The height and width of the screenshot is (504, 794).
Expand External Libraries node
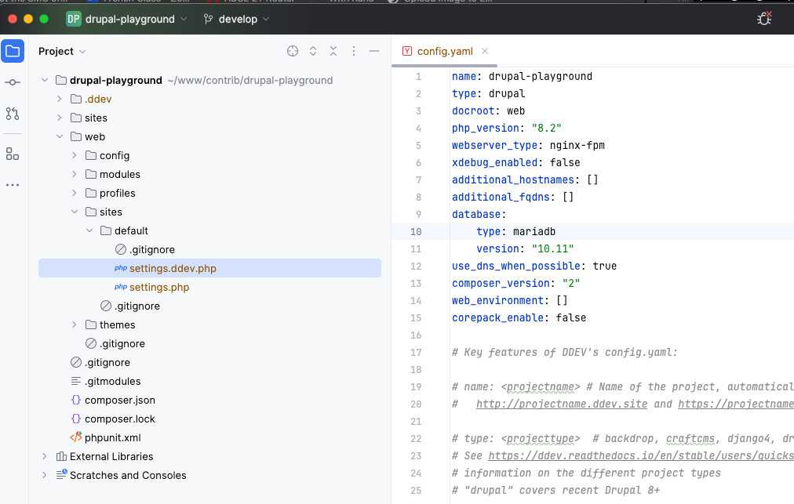[45, 456]
